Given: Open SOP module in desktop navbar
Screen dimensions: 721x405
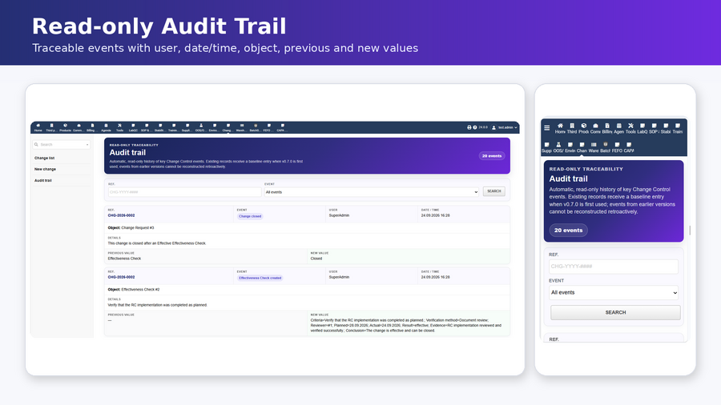Looking at the screenshot, I should coord(147,127).
